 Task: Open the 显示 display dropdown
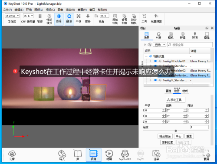click(159, 45)
